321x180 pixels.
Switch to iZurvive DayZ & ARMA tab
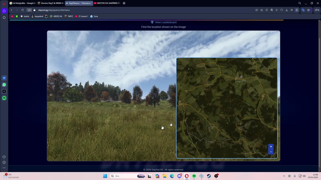(51, 3)
